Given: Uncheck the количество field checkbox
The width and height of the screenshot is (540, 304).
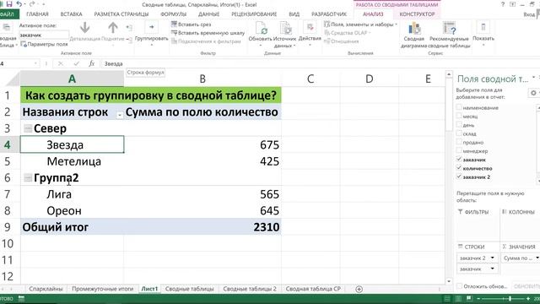Looking at the screenshot, I should click(x=459, y=168).
